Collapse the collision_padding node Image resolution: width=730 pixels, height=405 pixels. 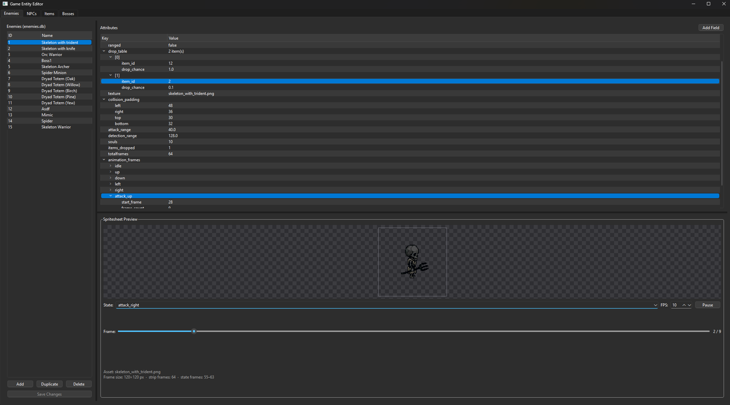[x=104, y=100]
